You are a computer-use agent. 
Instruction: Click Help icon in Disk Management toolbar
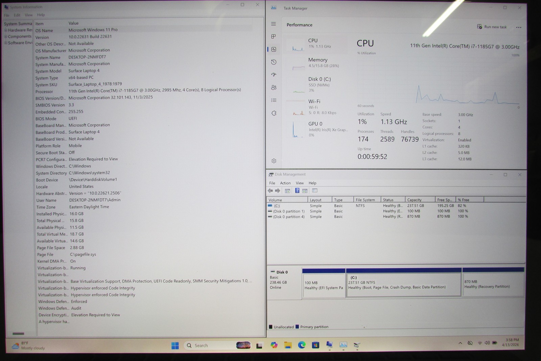coord(297,191)
